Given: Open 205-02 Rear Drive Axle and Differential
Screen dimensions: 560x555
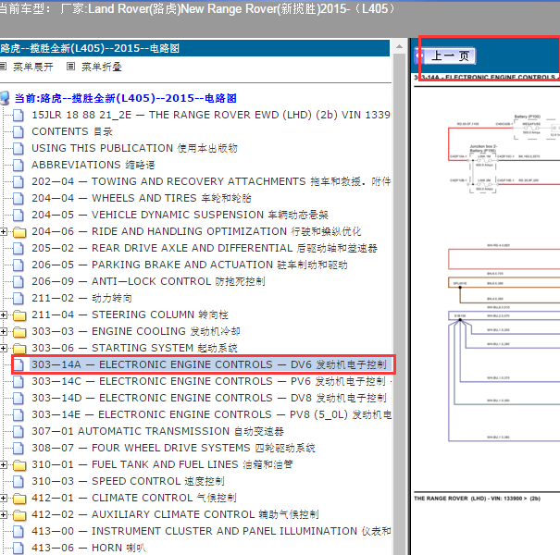Looking at the screenshot, I should [205, 248].
